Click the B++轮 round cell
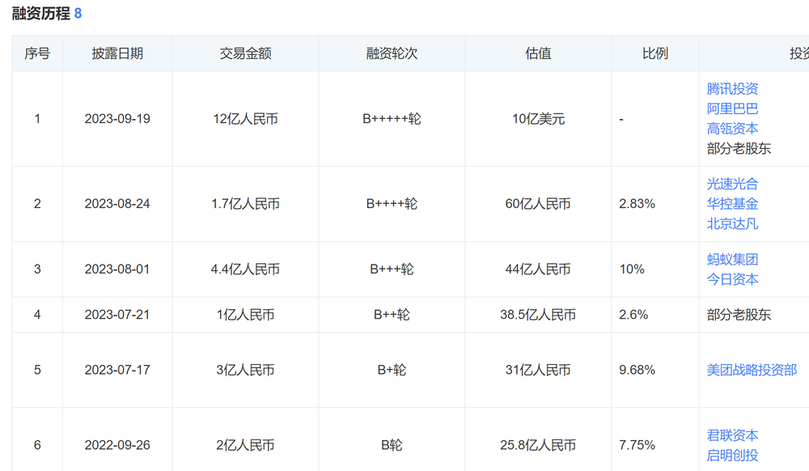809x471 pixels. [x=392, y=315]
